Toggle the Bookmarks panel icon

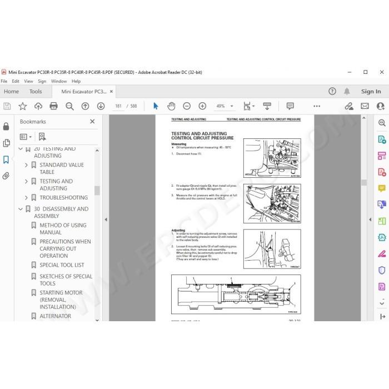pos(6,159)
